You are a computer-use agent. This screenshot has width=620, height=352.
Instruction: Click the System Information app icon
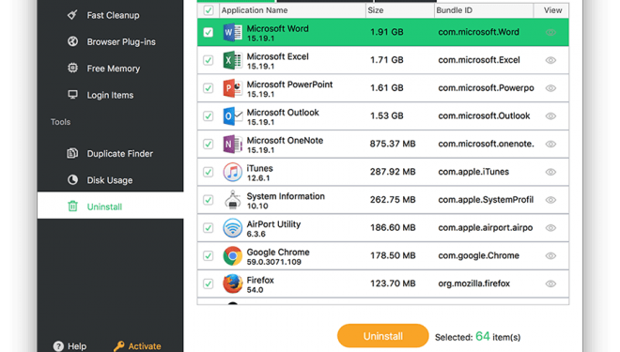point(233,200)
